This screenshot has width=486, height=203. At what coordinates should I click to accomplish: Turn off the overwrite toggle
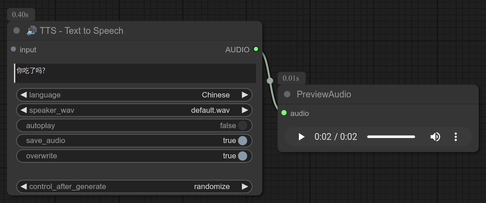[243, 156]
